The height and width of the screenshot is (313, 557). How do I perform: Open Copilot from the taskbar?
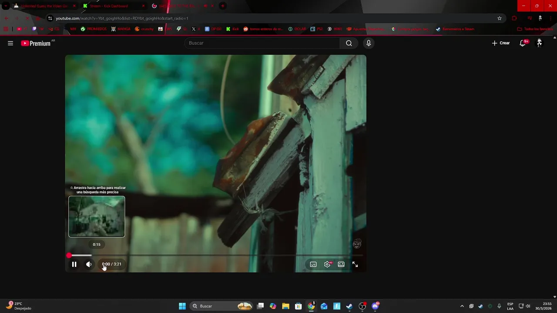point(273,306)
